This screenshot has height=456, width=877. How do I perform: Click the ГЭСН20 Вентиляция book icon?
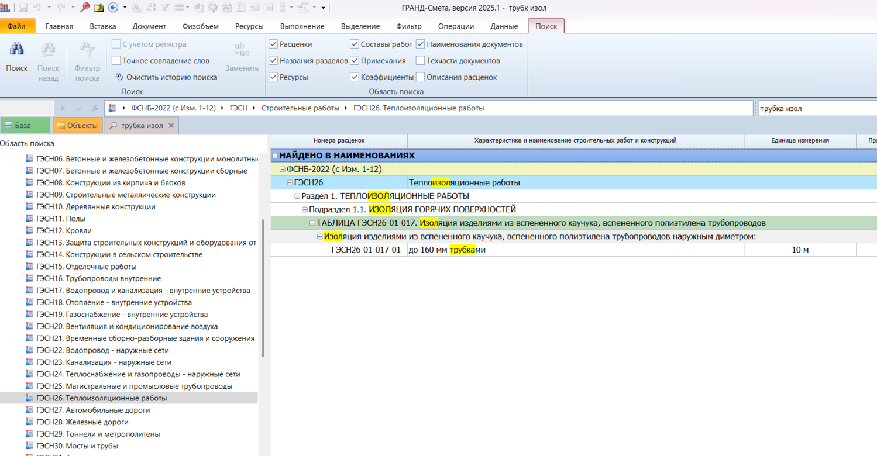(29, 326)
